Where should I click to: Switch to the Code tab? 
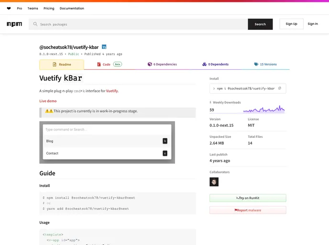[x=110, y=64]
